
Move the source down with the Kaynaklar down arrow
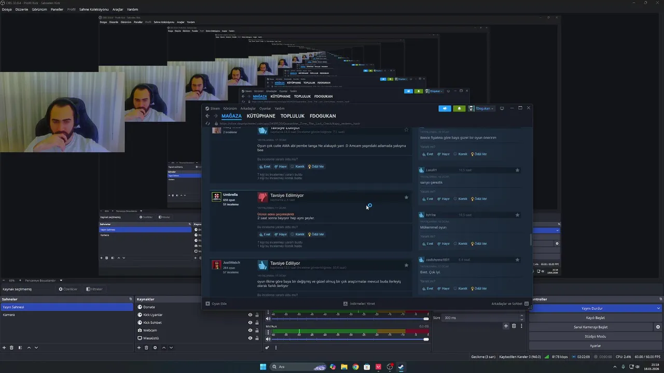coord(171,348)
